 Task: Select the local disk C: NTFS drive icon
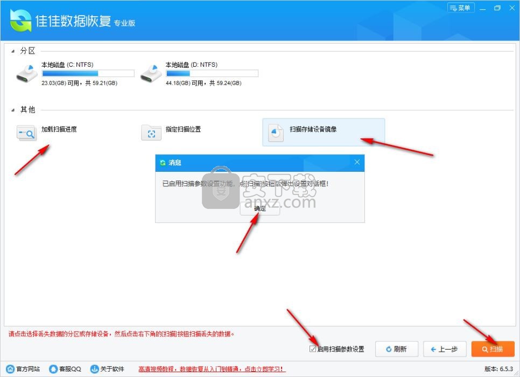point(27,74)
